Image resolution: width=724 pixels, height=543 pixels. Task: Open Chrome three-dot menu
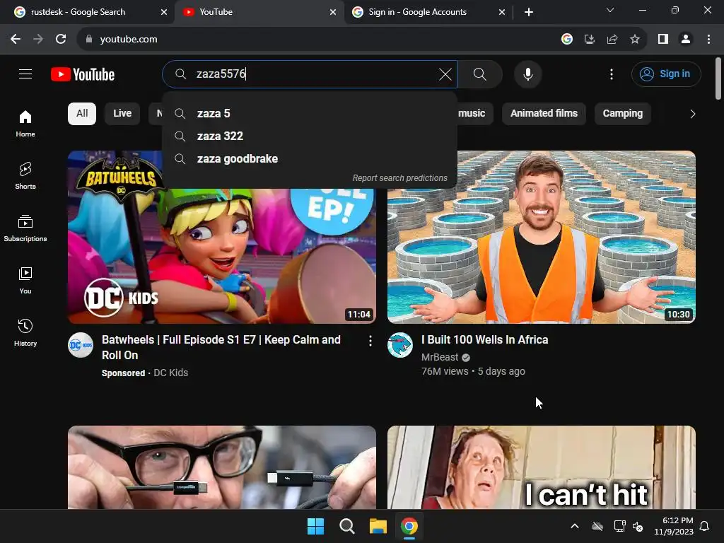[x=708, y=40]
